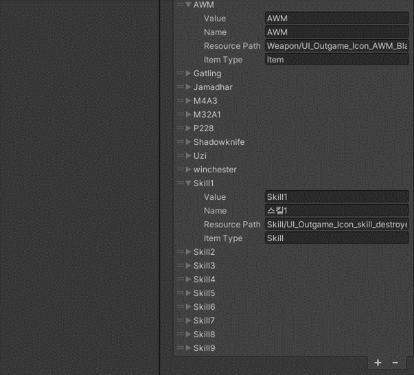Image resolution: width=414 pixels, height=375 pixels.
Task: Grab the drag handle beside Skill3
Action: click(x=180, y=265)
